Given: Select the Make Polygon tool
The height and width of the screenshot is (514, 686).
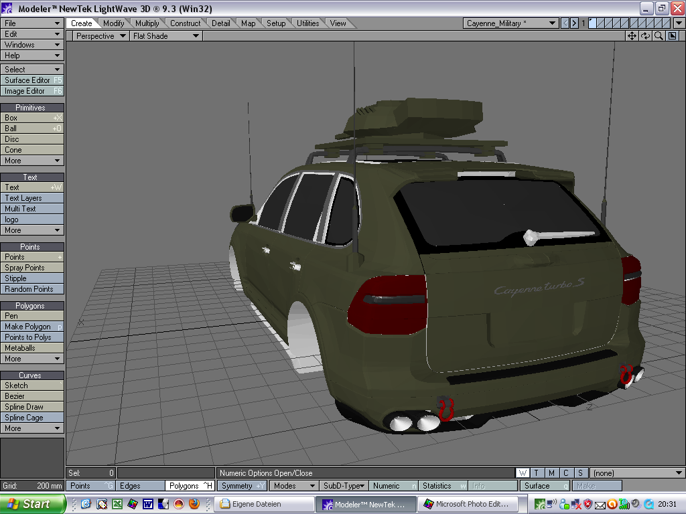Looking at the screenshot, I should [32, 327].
